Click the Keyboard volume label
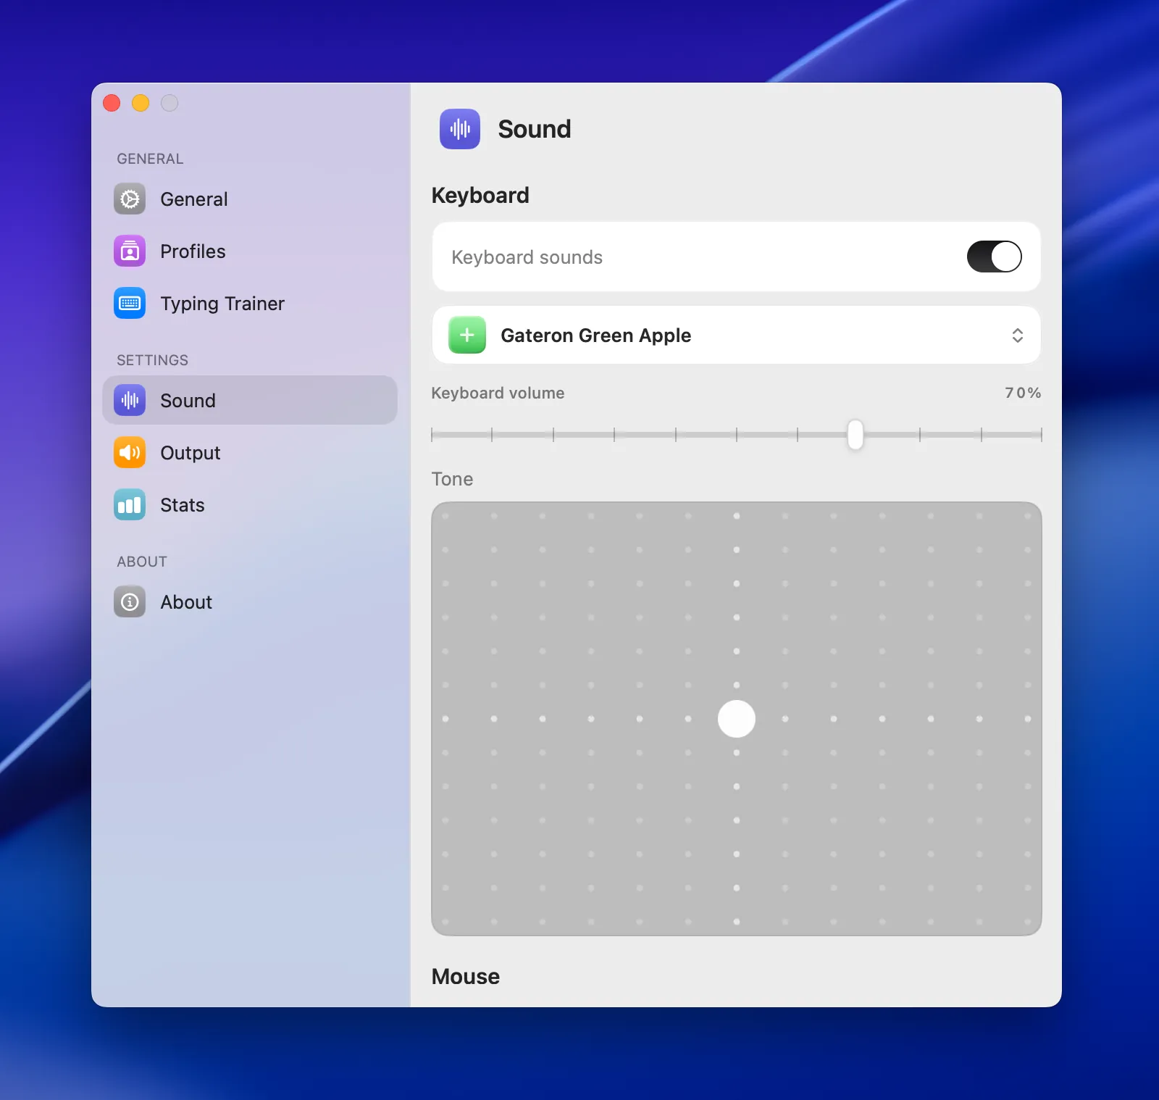The height and width of the screenshot is (1100, 1159). 498,393
